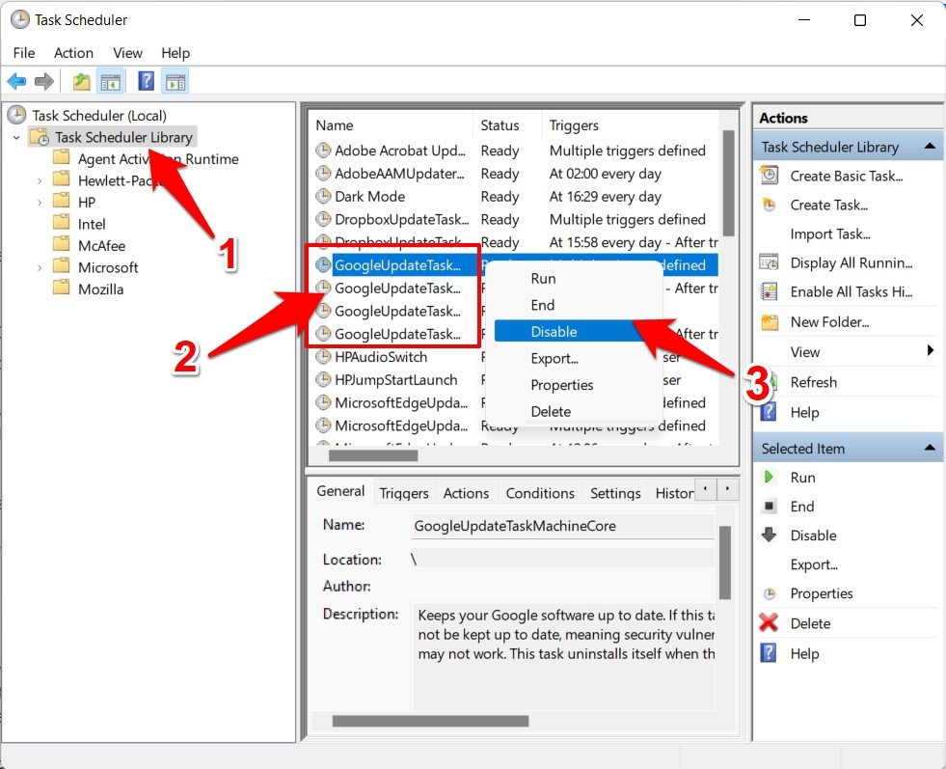The height and width of the screenshot is (769, 946).
Task: Switch to the Triggers tab
Action: coord(404,493)
